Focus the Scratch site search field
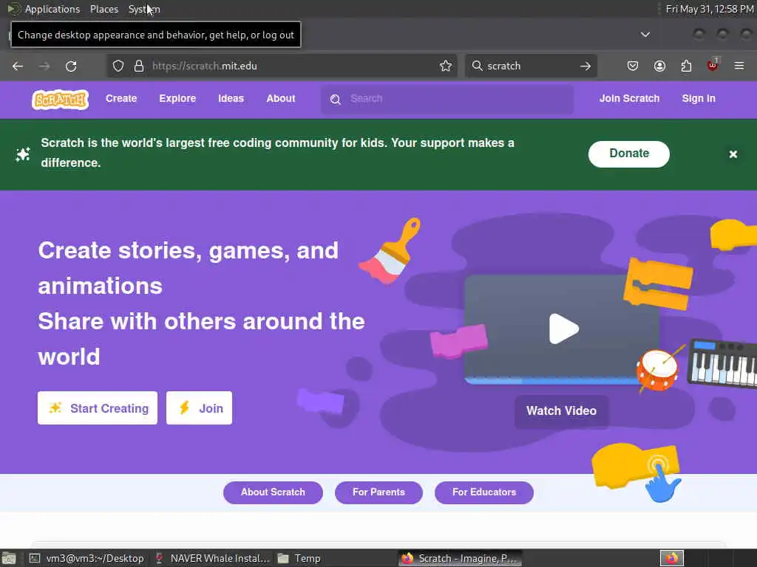This screenshot has width=757, height=567. [x=447, y=99]
